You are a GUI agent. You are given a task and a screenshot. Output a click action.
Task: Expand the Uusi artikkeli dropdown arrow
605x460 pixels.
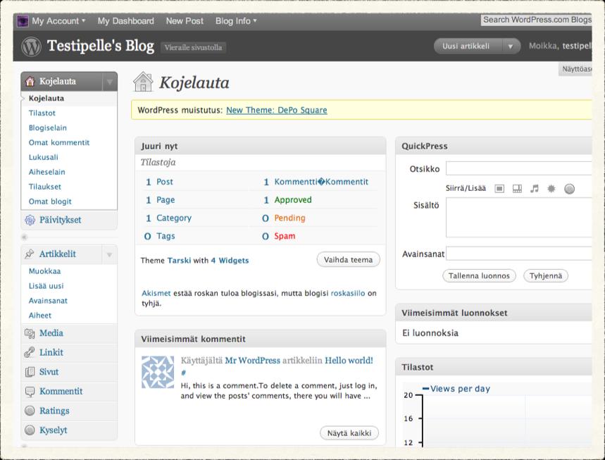point(511,46)
